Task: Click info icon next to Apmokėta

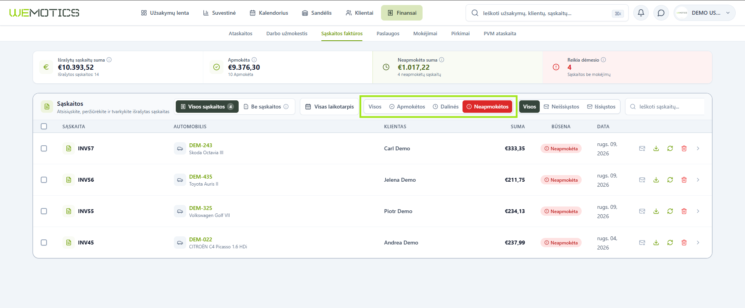Action: [254, 60]
